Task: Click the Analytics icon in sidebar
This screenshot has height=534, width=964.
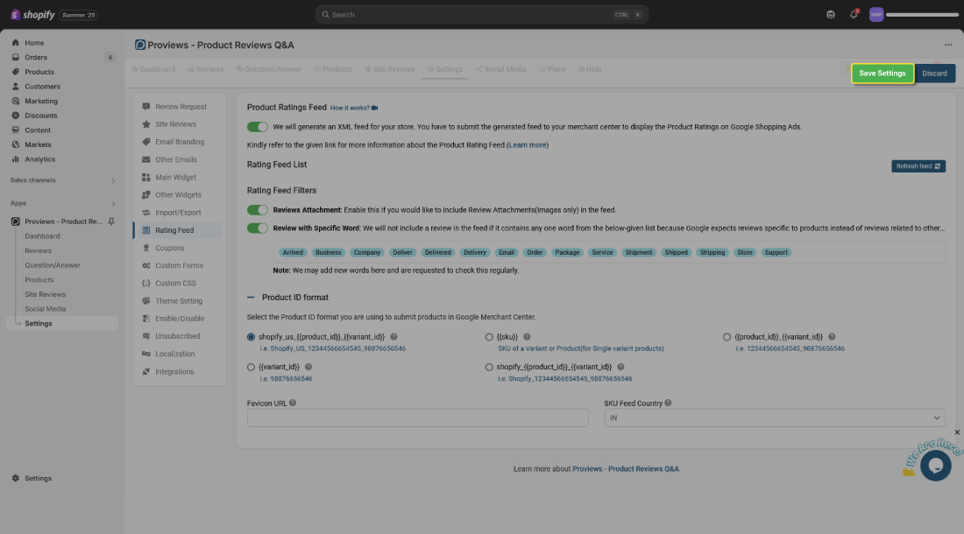Action: tap(16, 159)
